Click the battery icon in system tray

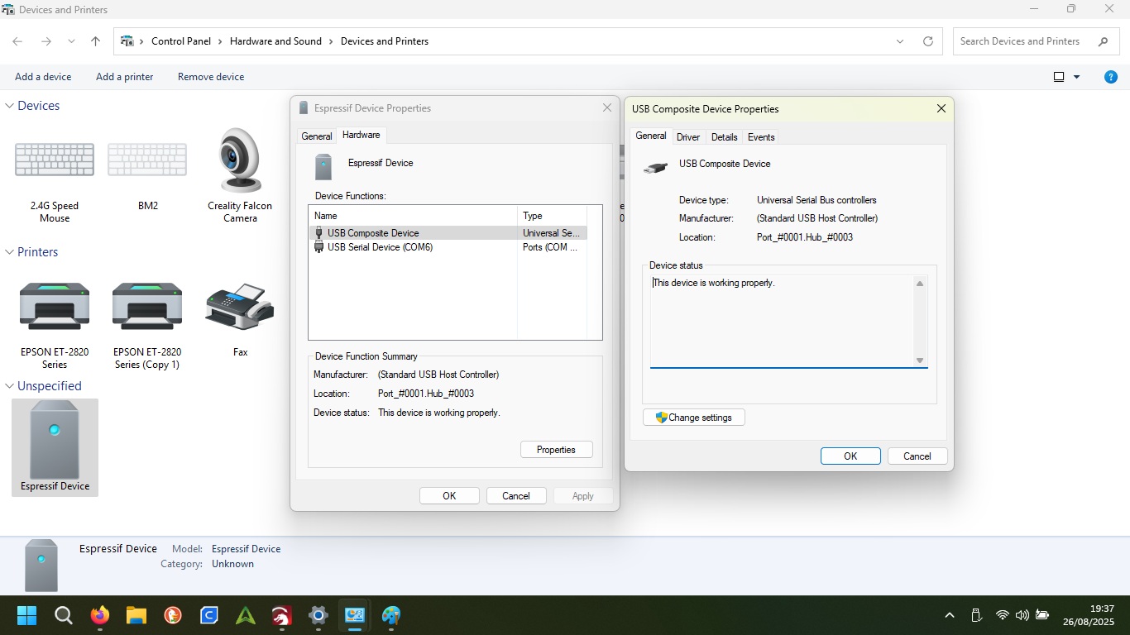coord(1042,615)
